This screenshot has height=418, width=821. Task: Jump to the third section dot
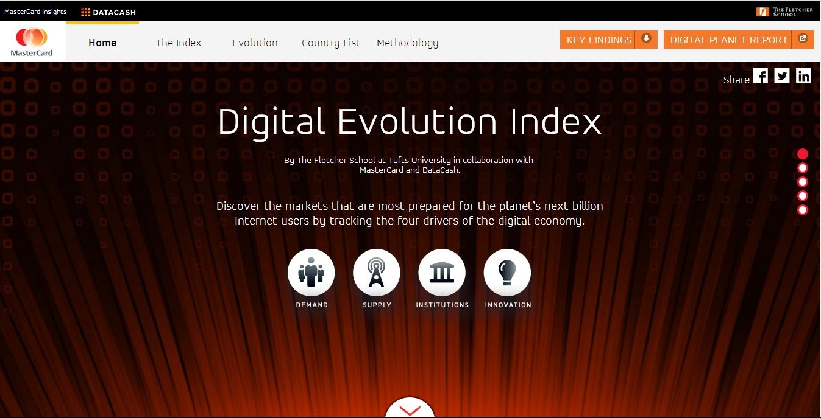point(803,182)
